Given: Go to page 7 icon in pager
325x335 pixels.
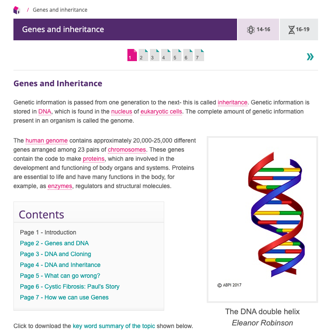Looking at the screenshot, I should pyautogui.click(x=199, y=55).
